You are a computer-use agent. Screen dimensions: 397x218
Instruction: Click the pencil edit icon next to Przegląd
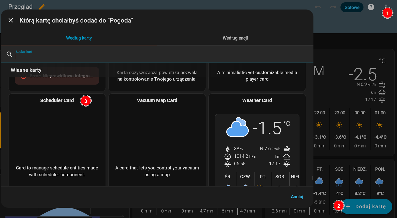(42, 7)
